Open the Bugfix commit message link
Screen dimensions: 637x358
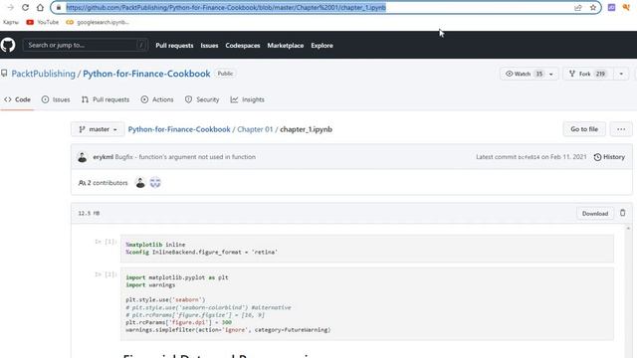click(185, 157)
